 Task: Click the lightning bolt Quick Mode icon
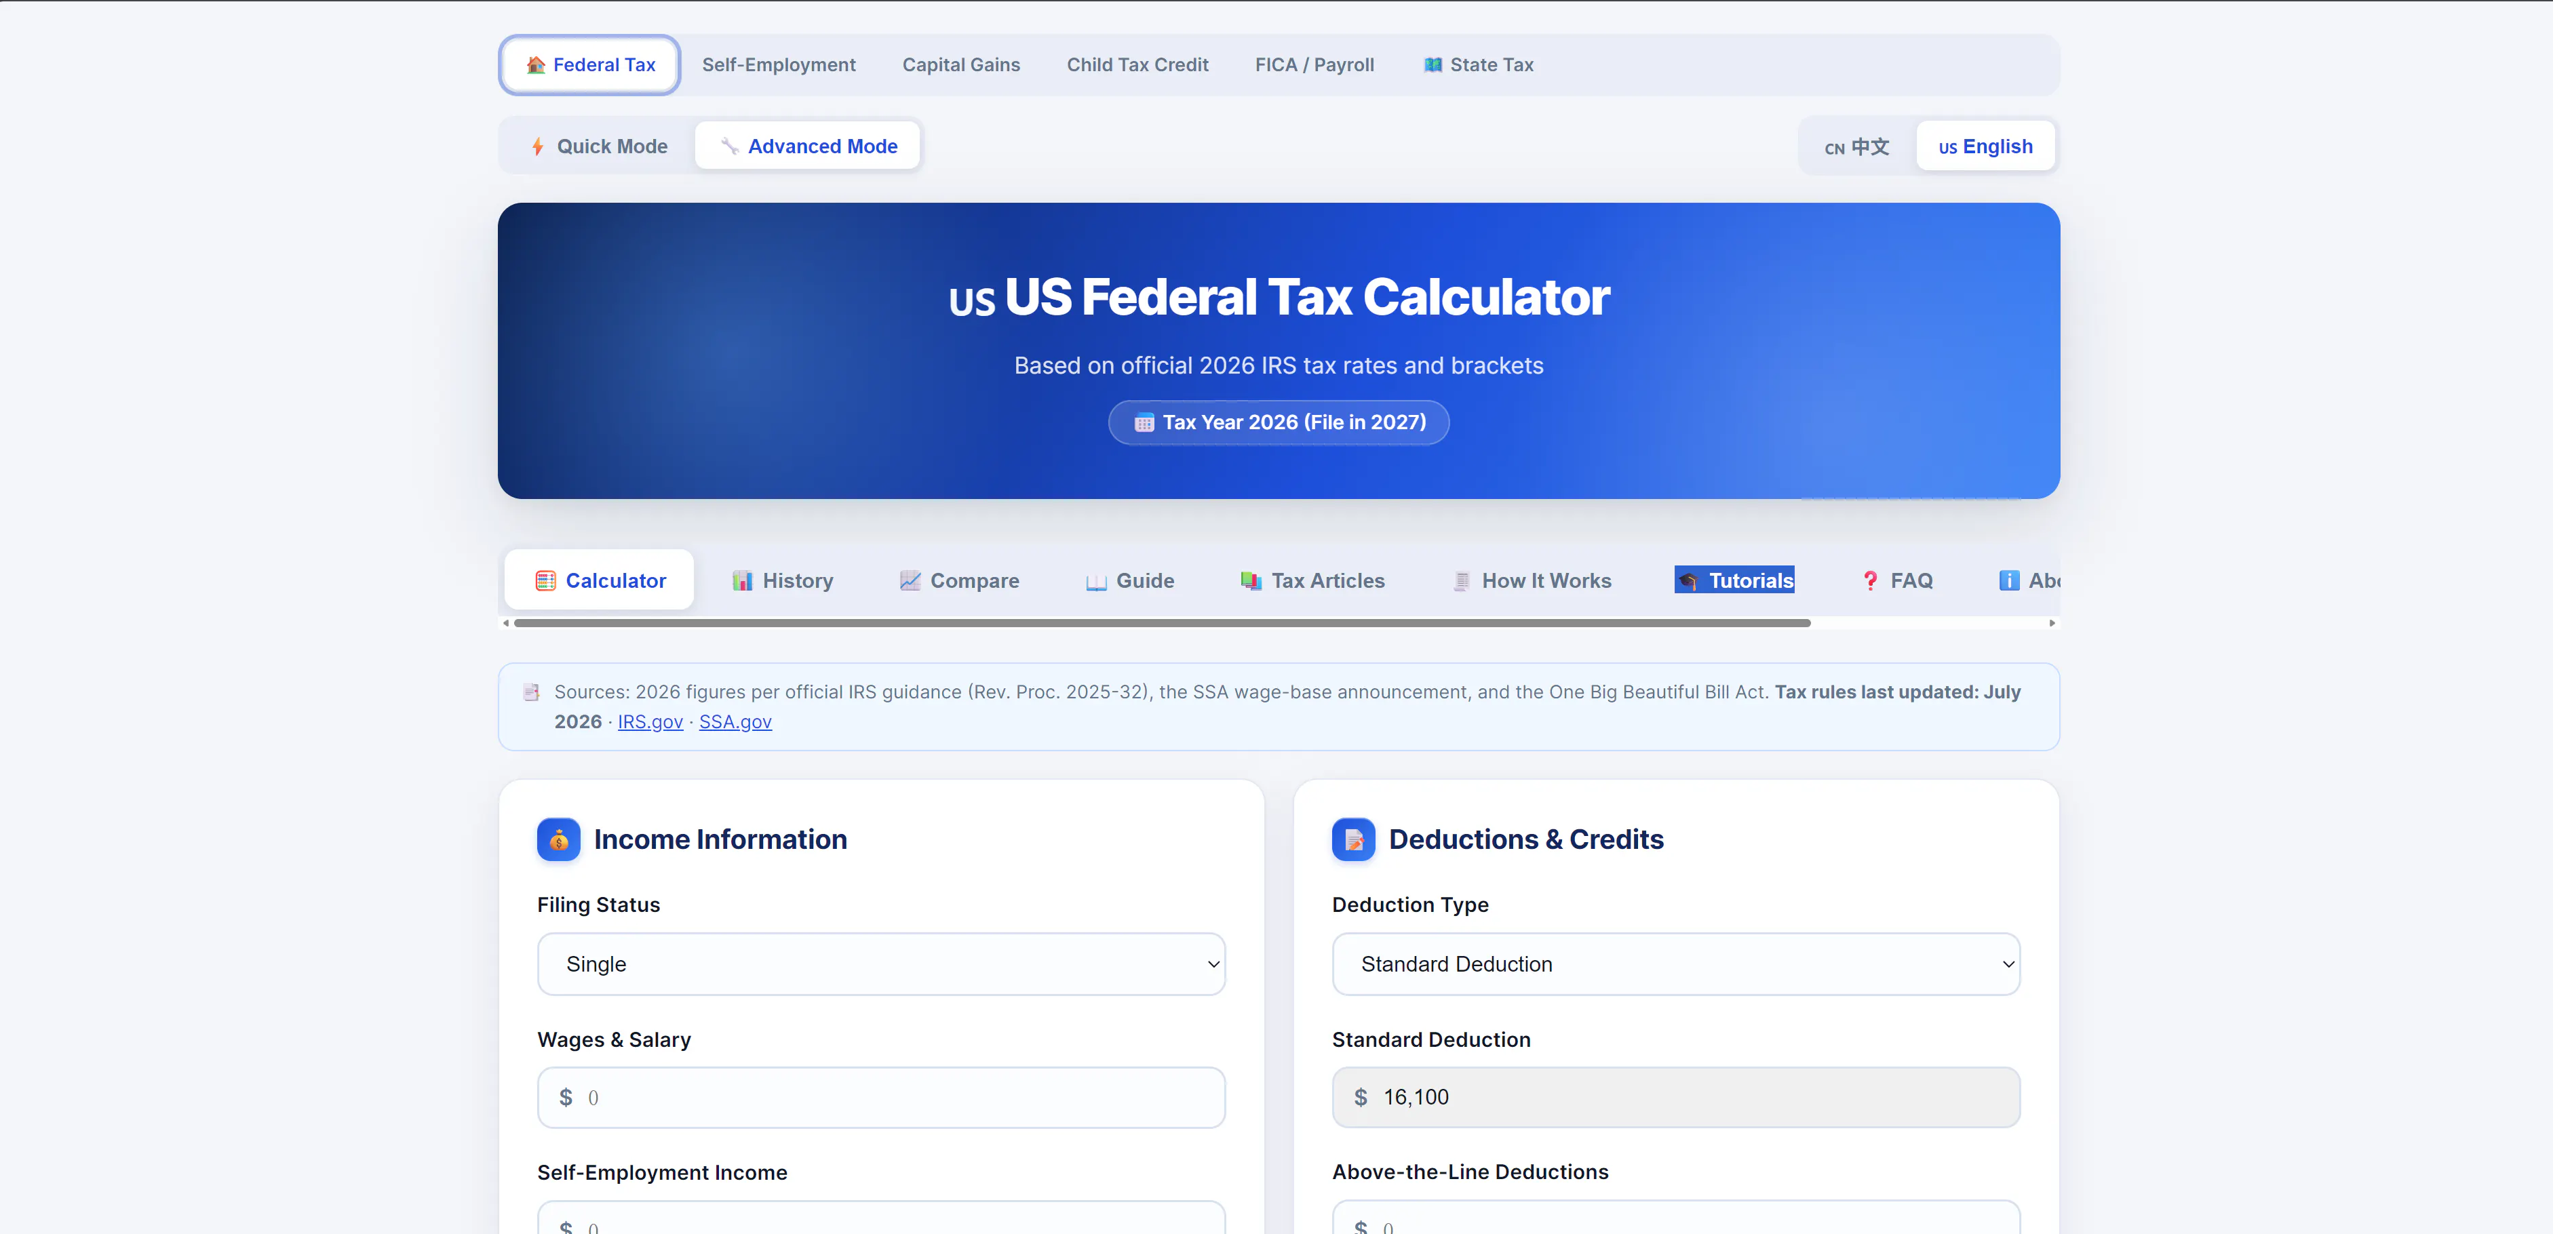(x=537, y=146)
